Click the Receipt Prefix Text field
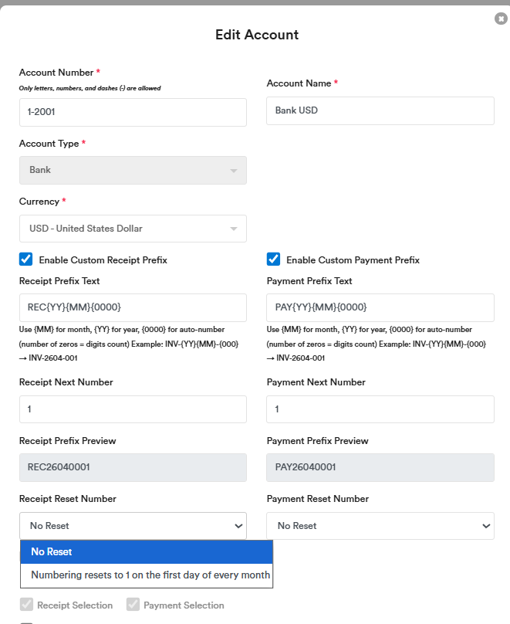510x624 pixels. point(133,307)
